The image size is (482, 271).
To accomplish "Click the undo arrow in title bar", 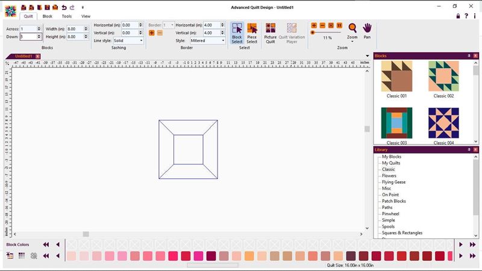I will click(64, 7).
